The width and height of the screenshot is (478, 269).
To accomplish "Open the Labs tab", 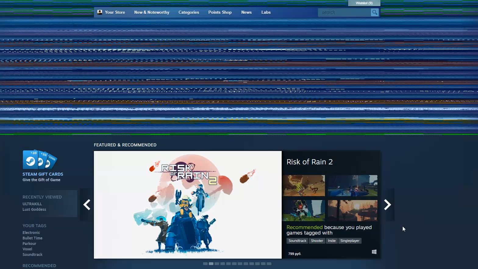I will (266, 13).
